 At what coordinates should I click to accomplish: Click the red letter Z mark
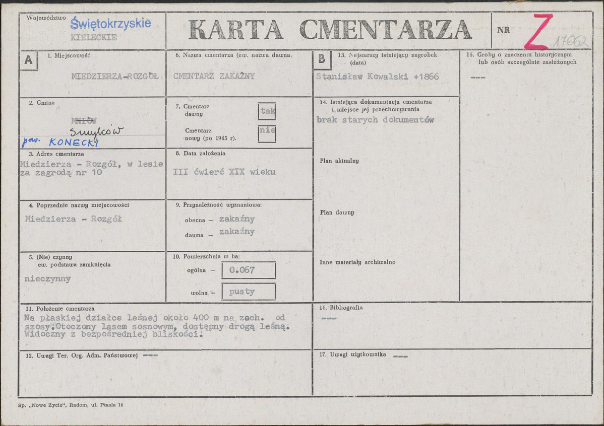click(538, 32)
